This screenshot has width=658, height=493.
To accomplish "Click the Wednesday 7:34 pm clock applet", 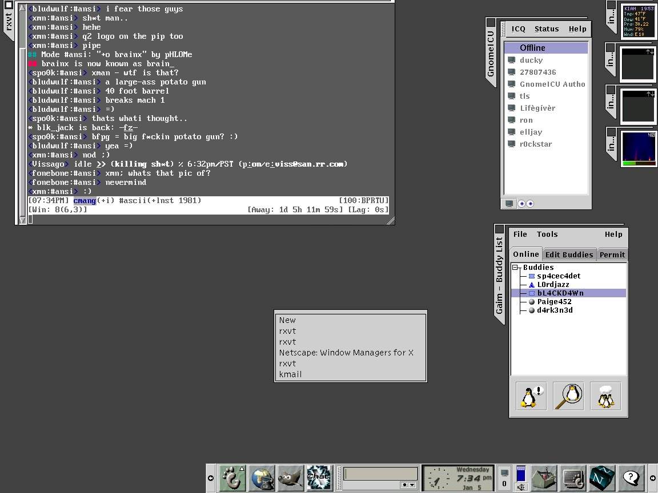I will 458,478.
